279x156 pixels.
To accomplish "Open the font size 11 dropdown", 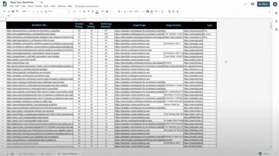I will [x=77, y=12].
